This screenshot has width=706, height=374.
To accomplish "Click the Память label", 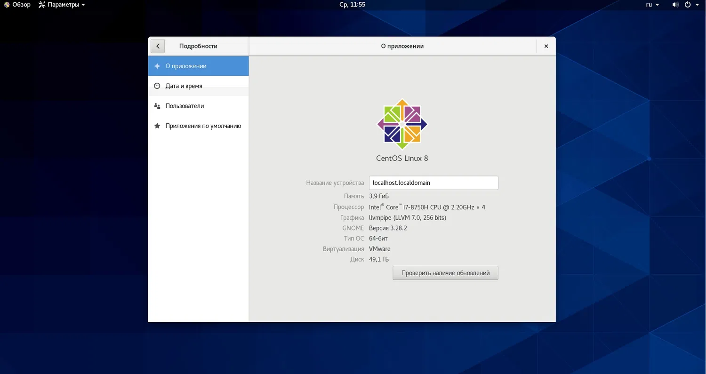I will (x=354, y=196).
